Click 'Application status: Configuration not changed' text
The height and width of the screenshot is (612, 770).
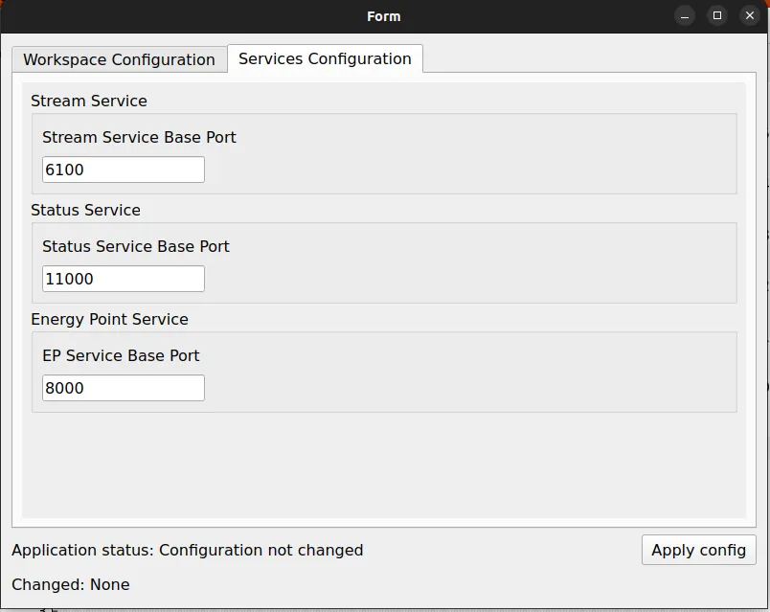pos(188,550)
